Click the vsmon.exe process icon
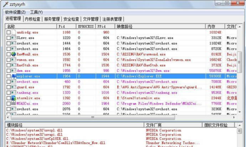 [14, 60]
